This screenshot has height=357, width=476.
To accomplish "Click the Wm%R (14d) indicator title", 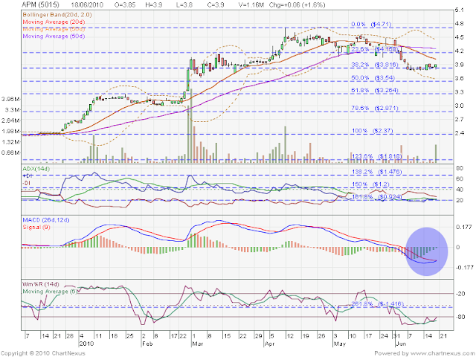I will coord(40,284).
